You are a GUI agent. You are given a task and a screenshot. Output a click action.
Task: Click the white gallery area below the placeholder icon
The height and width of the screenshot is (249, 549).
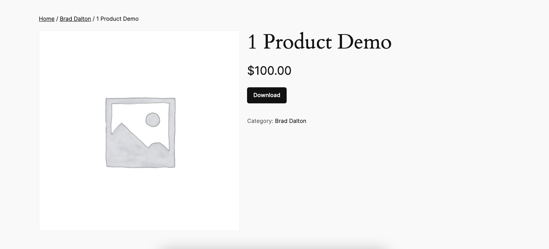point(139,200)
